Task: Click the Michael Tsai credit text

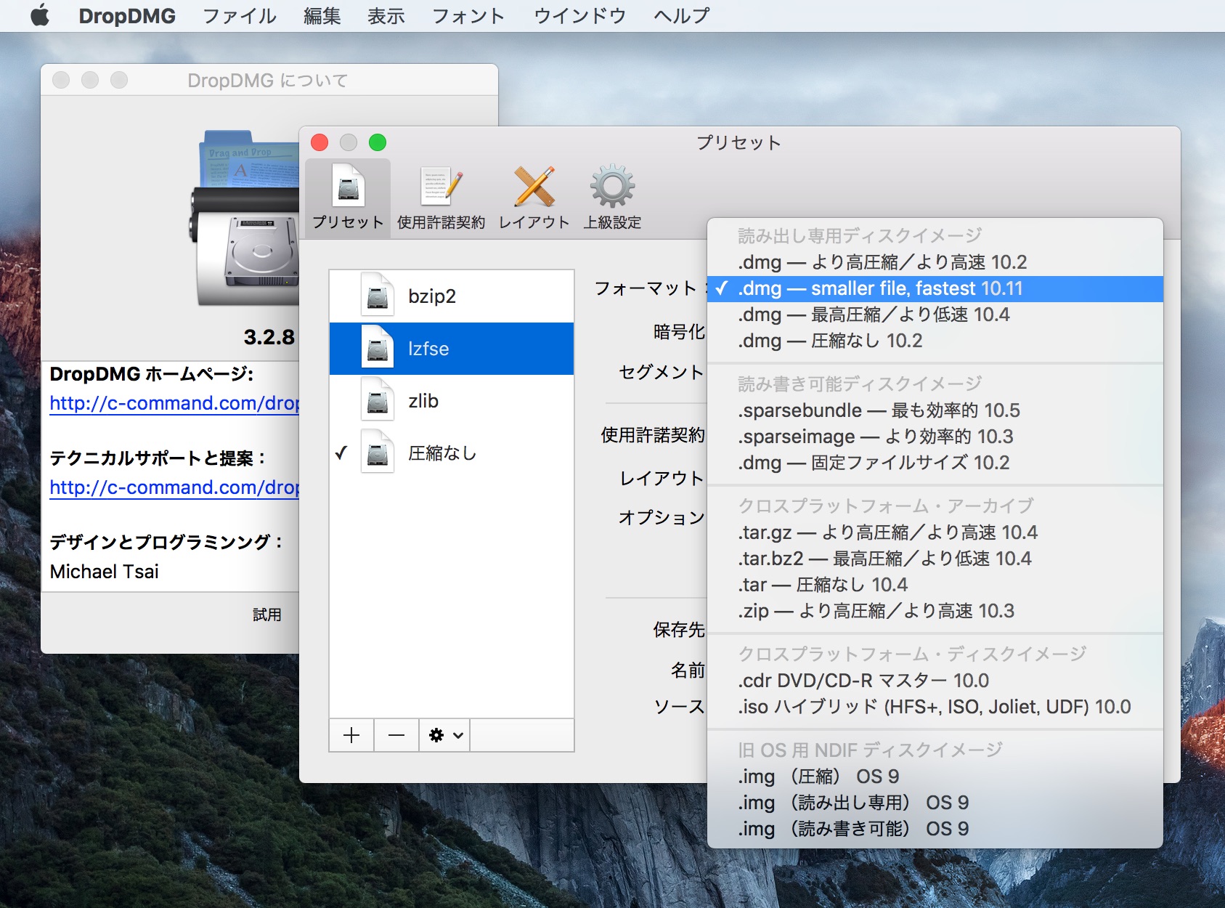Action: 105,572
